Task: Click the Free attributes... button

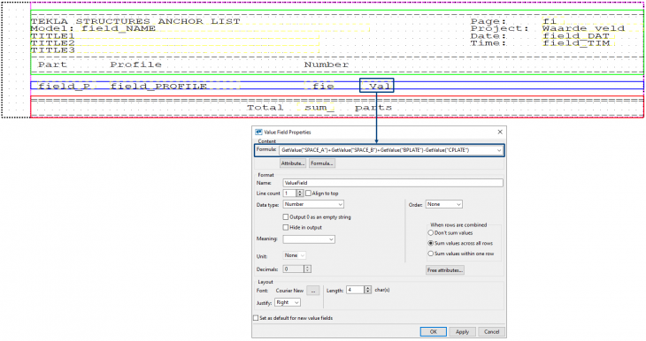Action: tap(445, 270)
